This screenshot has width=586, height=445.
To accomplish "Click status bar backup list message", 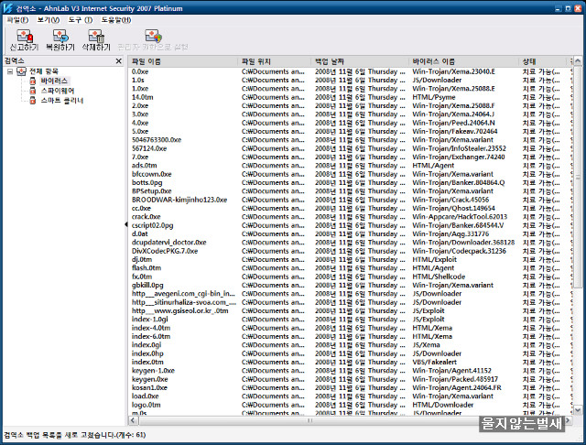I will (75, 435).
